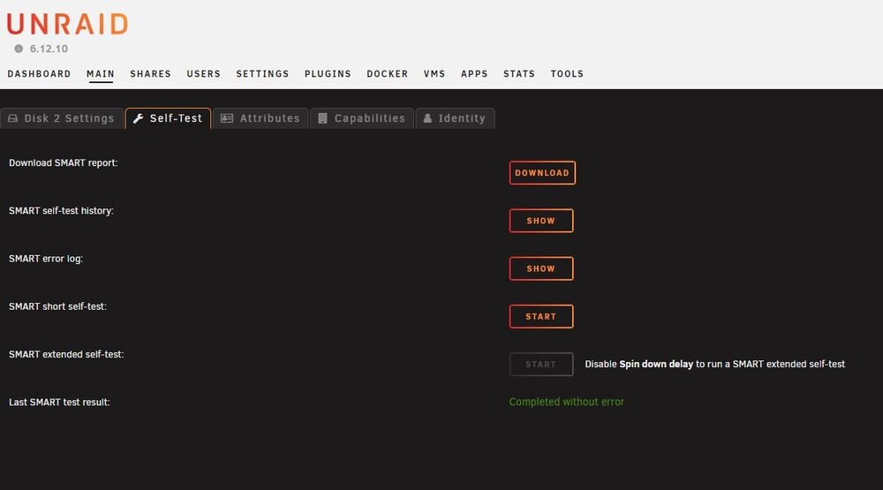Switch to the Disk 2 Settings tab
The height and width of the screenshot is (490, 883).
coord(62,118)
